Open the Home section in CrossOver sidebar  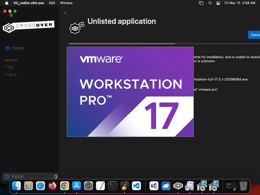click(x=14, y=48)
